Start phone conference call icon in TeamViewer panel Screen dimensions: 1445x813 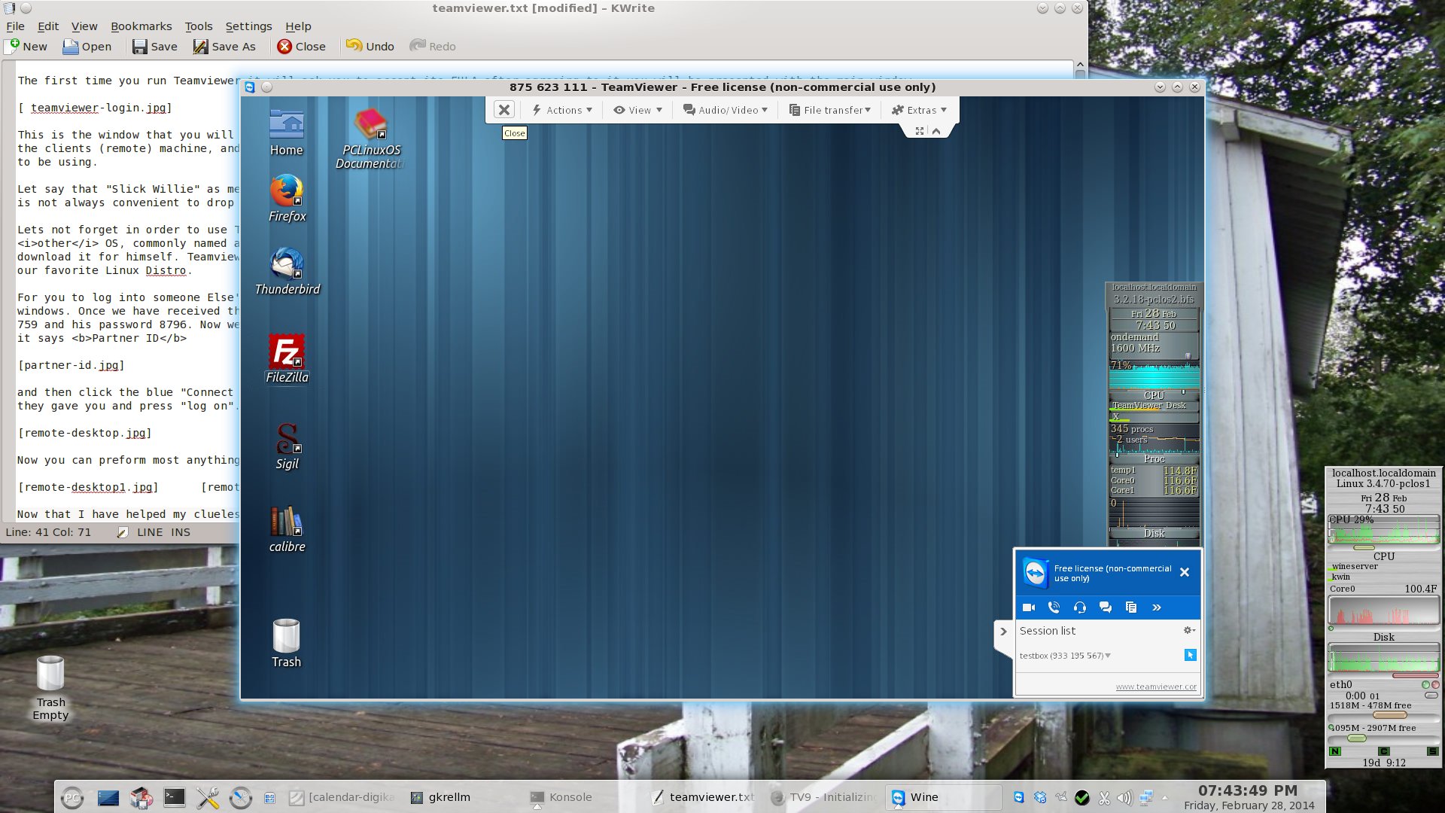(1054, 607)
